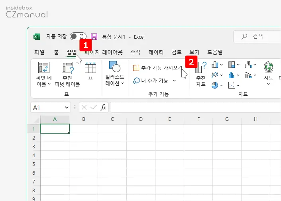Open the Name Box dropdown arrow
Image resolution: width=281 pixels, height=201 pixels.
click(67, 107)
